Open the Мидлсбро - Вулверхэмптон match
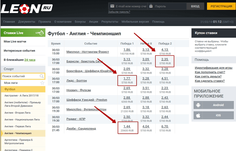The width and height of the screenshot is (236, 151). [86, 110]
